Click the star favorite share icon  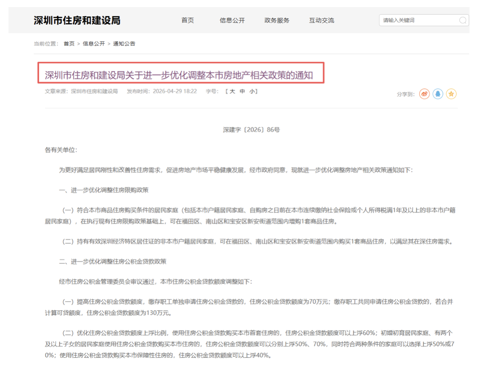(x=452, y=94)
